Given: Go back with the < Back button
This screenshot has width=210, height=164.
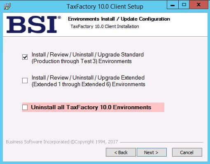Looking at the screenshot, I should 121,152.
